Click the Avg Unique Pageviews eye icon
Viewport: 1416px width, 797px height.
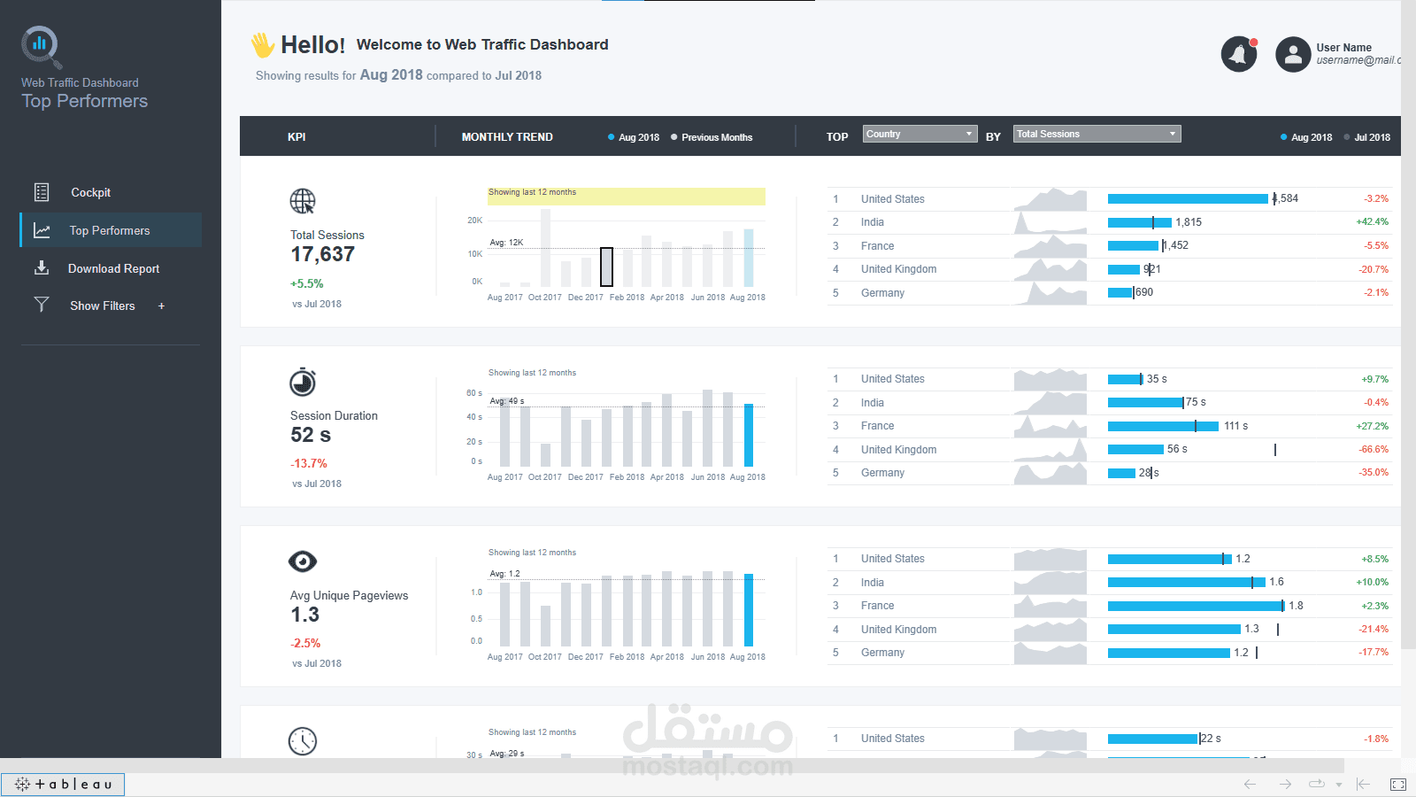(302, 561)
